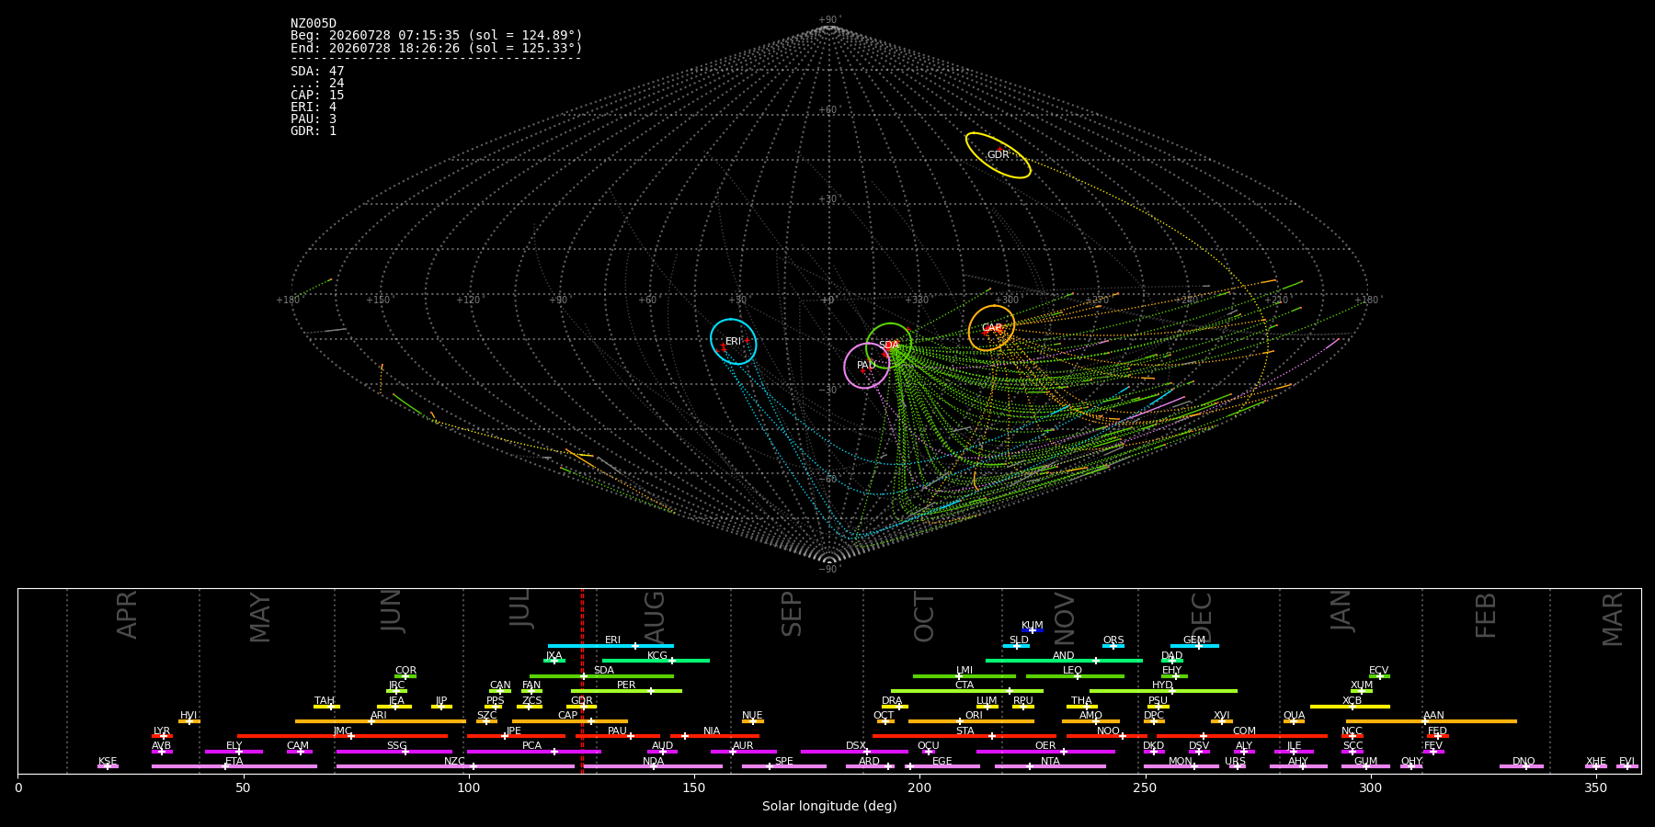Click the AUG month label
This screenshot has height=827, width=1655.
655,618
